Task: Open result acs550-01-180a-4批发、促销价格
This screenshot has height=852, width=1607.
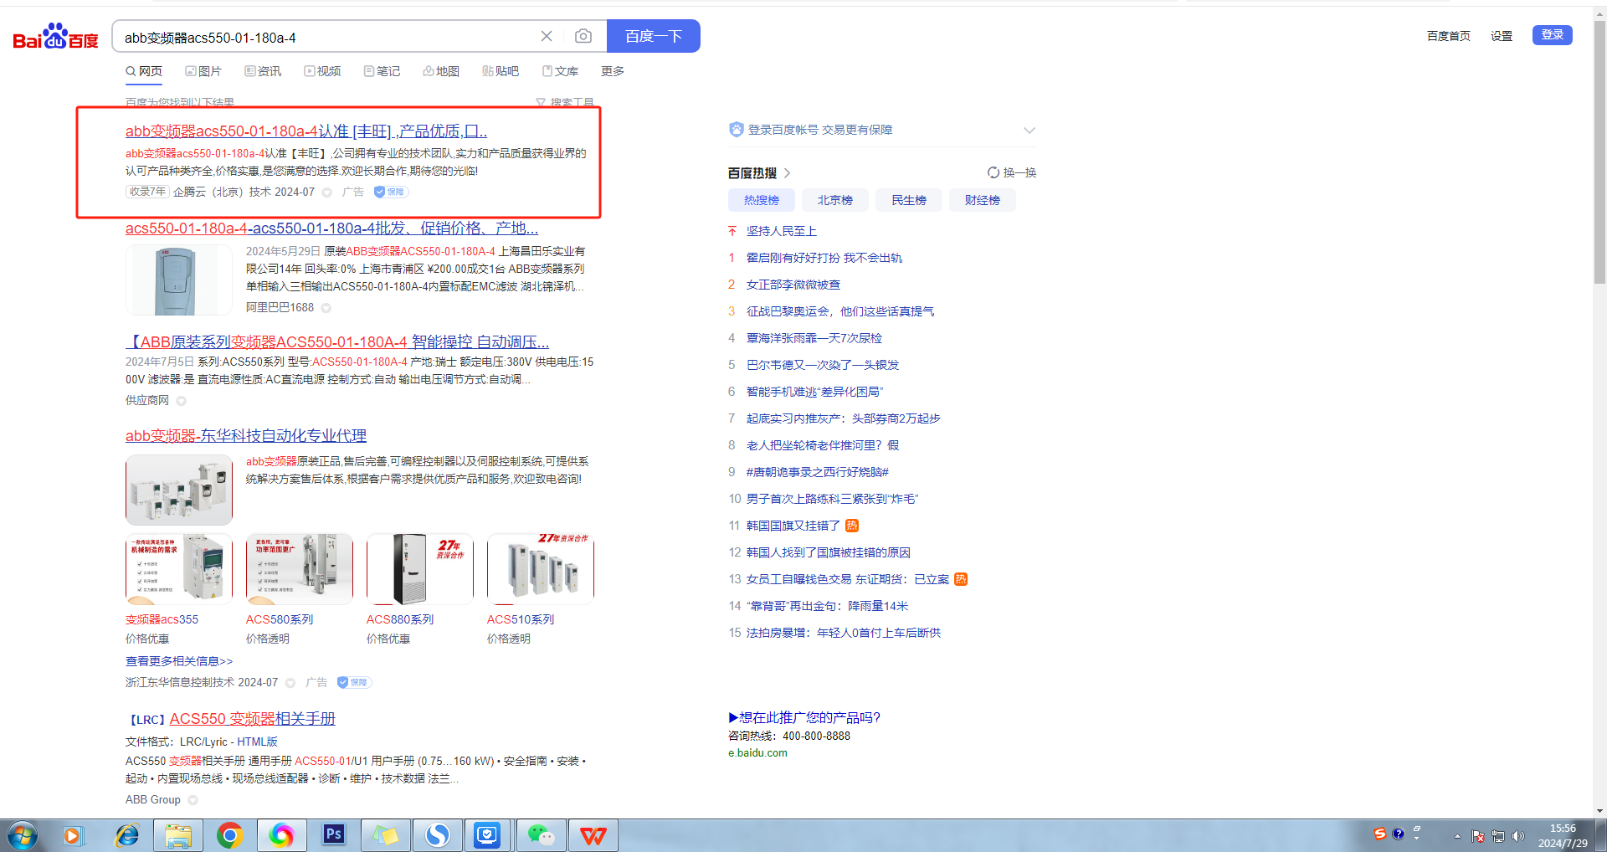Action: click(331, 228)
